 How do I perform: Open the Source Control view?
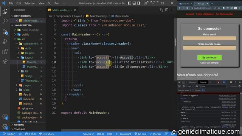click(x=5, y=32)
